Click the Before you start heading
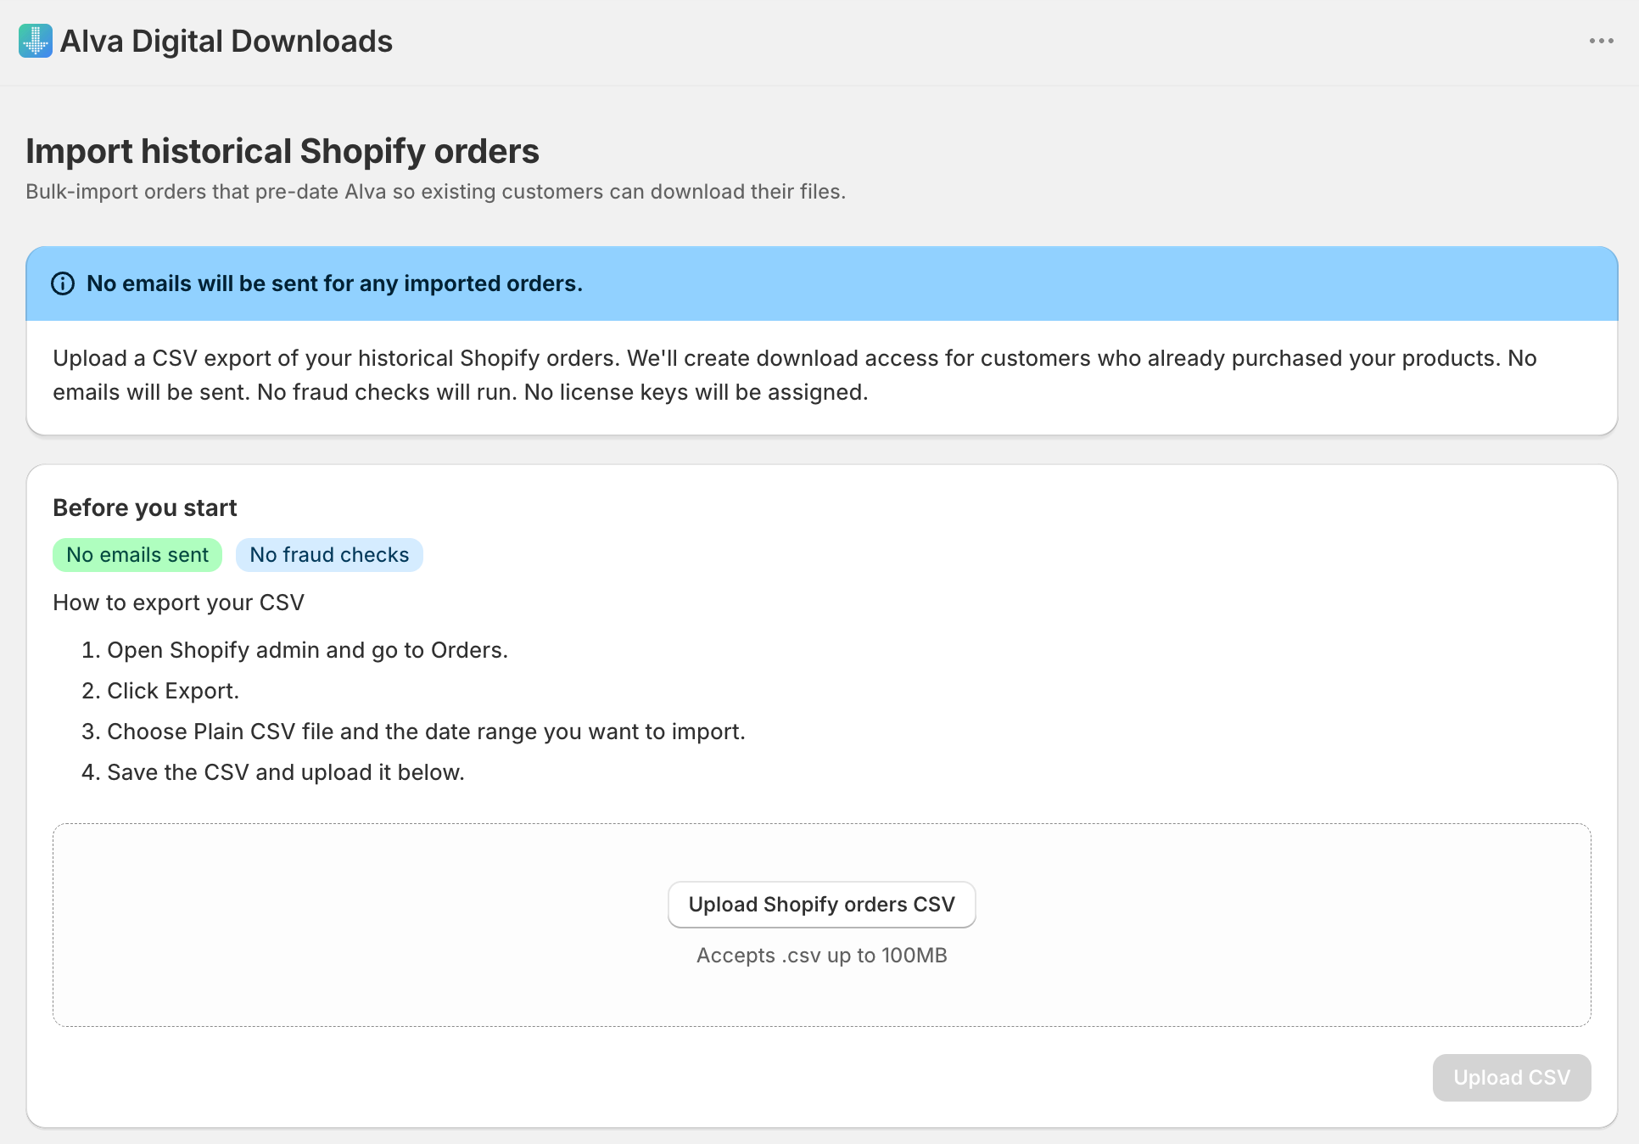Viewport: 1639px width, 1144px height. click(x=145, y=508)
